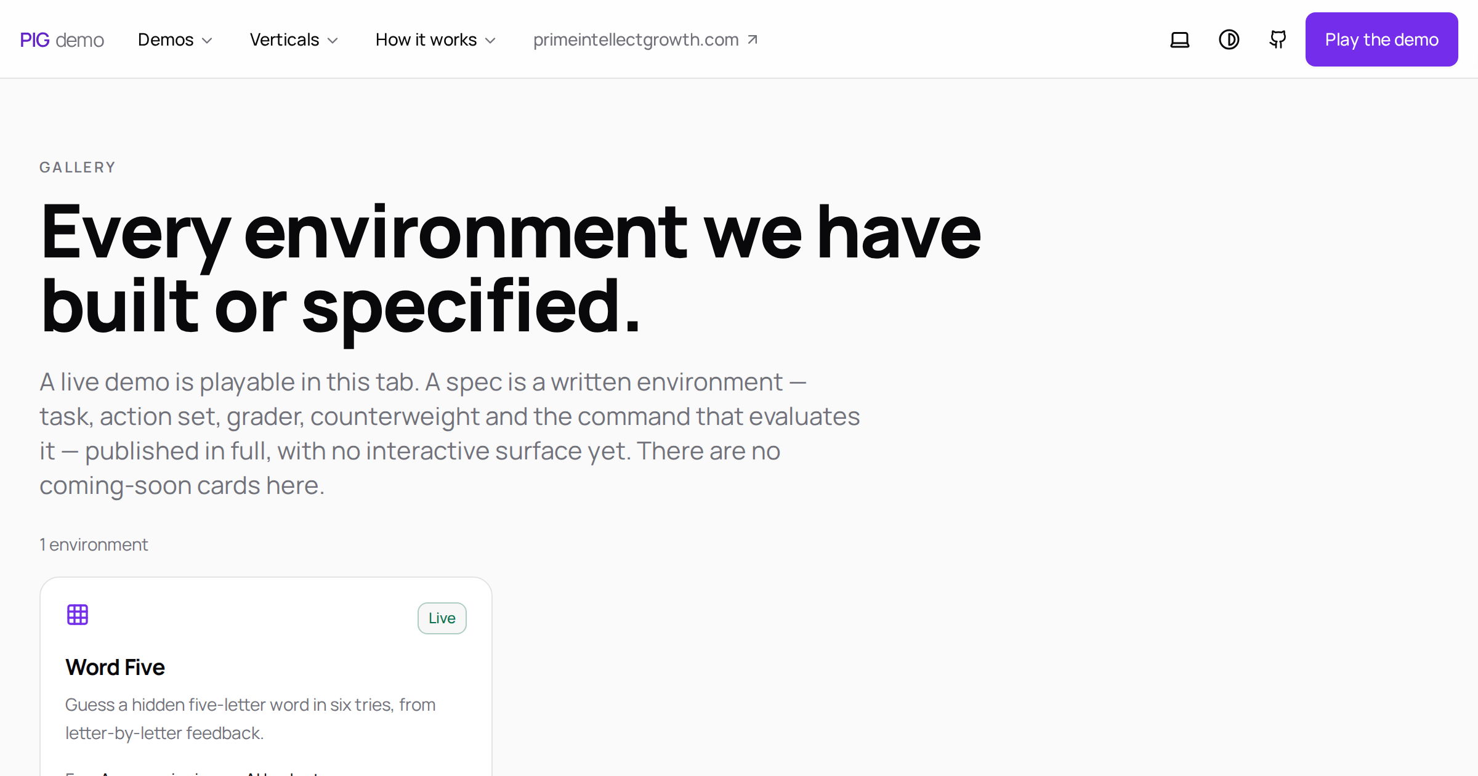The height and width of the screenshot is (776, 1478).
Task: Open the Demos menu label
Action: tap(166, 39)
